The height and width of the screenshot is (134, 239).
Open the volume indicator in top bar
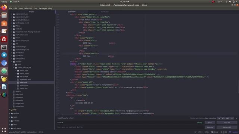(230, 1)
